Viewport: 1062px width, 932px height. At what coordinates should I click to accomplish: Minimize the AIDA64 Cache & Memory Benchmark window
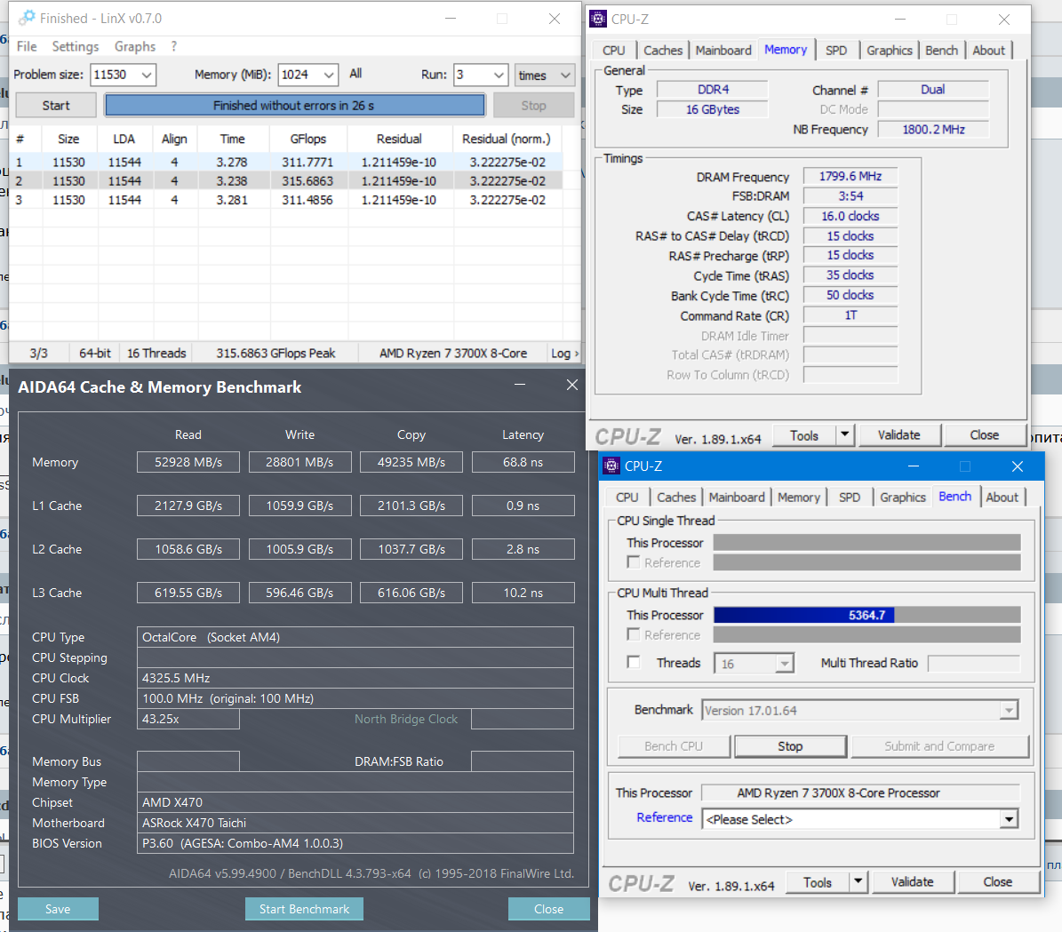click(x=520, y=385)
